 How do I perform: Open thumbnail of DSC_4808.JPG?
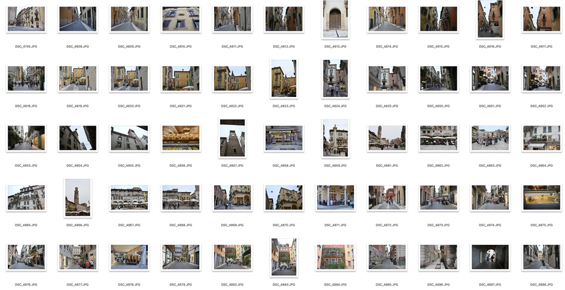click(x=77, y=19)
